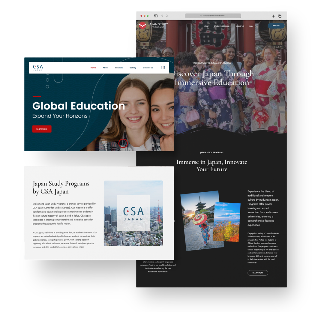Screen dimensions: 312x312
Task: Click the red Learn More button under Global Education
Action: click(42, 129)
